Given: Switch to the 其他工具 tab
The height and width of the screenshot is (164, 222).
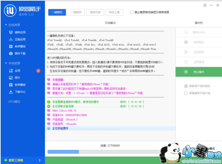Looking at the screenshot, I should point(114,12).
